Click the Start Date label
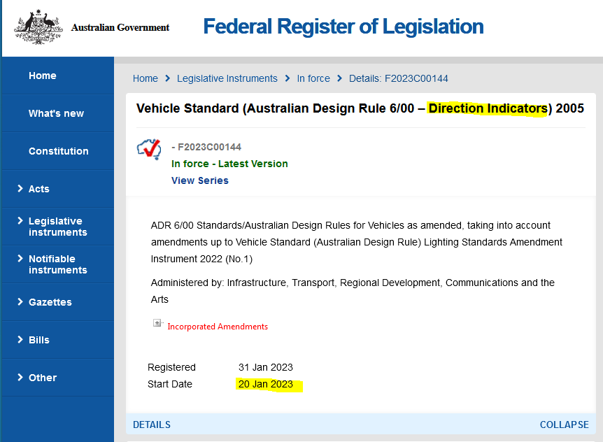603x442 pixels. point(169,384)
